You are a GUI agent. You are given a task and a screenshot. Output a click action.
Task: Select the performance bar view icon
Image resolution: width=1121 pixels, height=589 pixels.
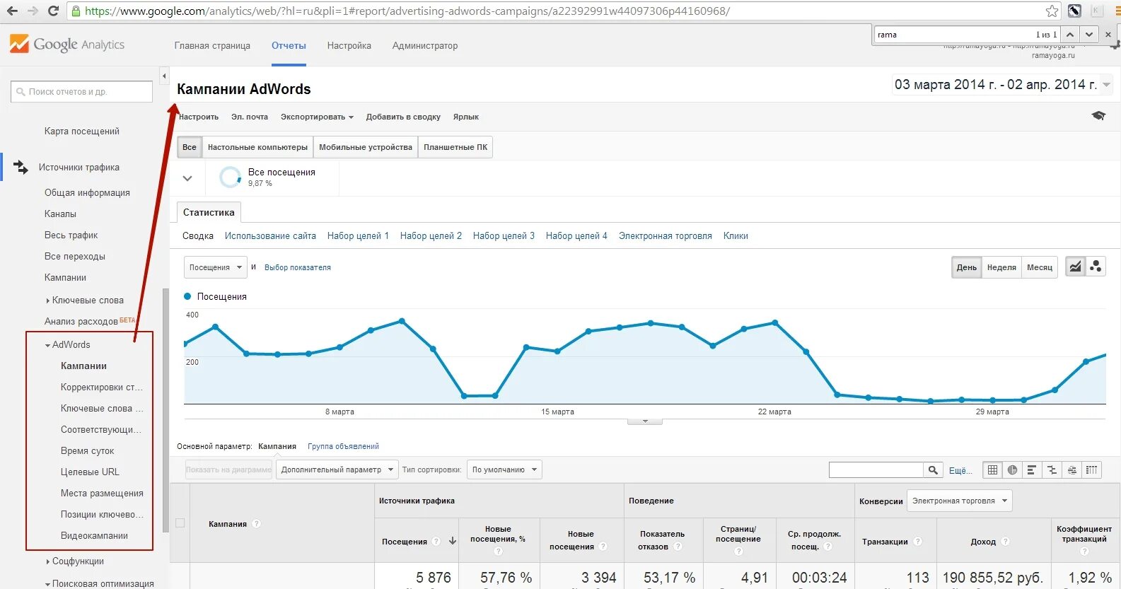pyautogui.click(x=1032, y=470)
